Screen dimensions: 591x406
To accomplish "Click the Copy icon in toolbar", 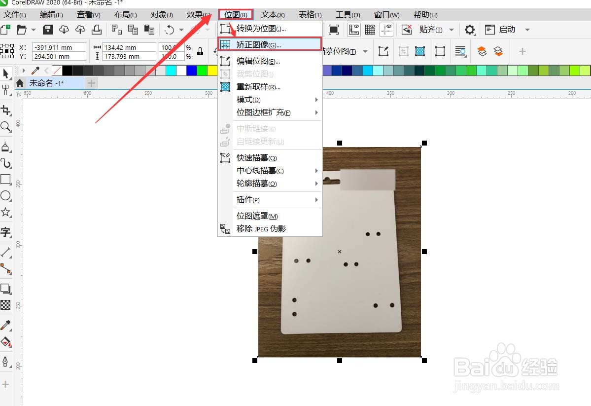I will (133, 30).
